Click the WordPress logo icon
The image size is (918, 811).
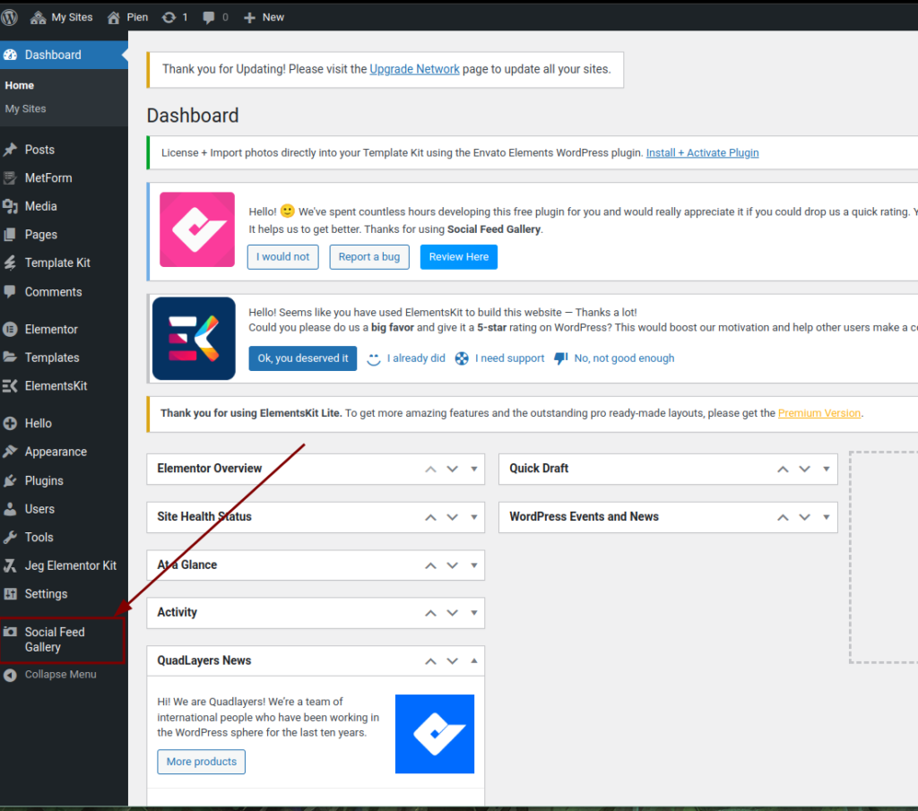(10, 17)
